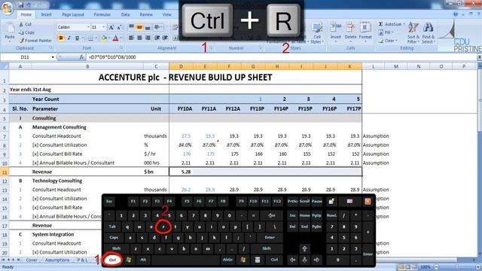Open the Clear dropdown in Editing

click(x=388, y=40)
